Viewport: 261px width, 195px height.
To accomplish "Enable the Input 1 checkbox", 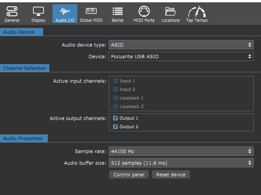I will 115,81.
